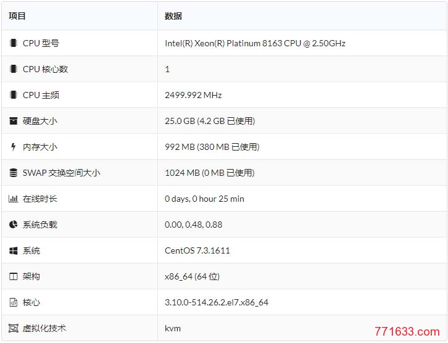This screenshot has height=343, width=448.
Task: Click the archive box icon beside 硬盘大小
Action: pos(13,121)
